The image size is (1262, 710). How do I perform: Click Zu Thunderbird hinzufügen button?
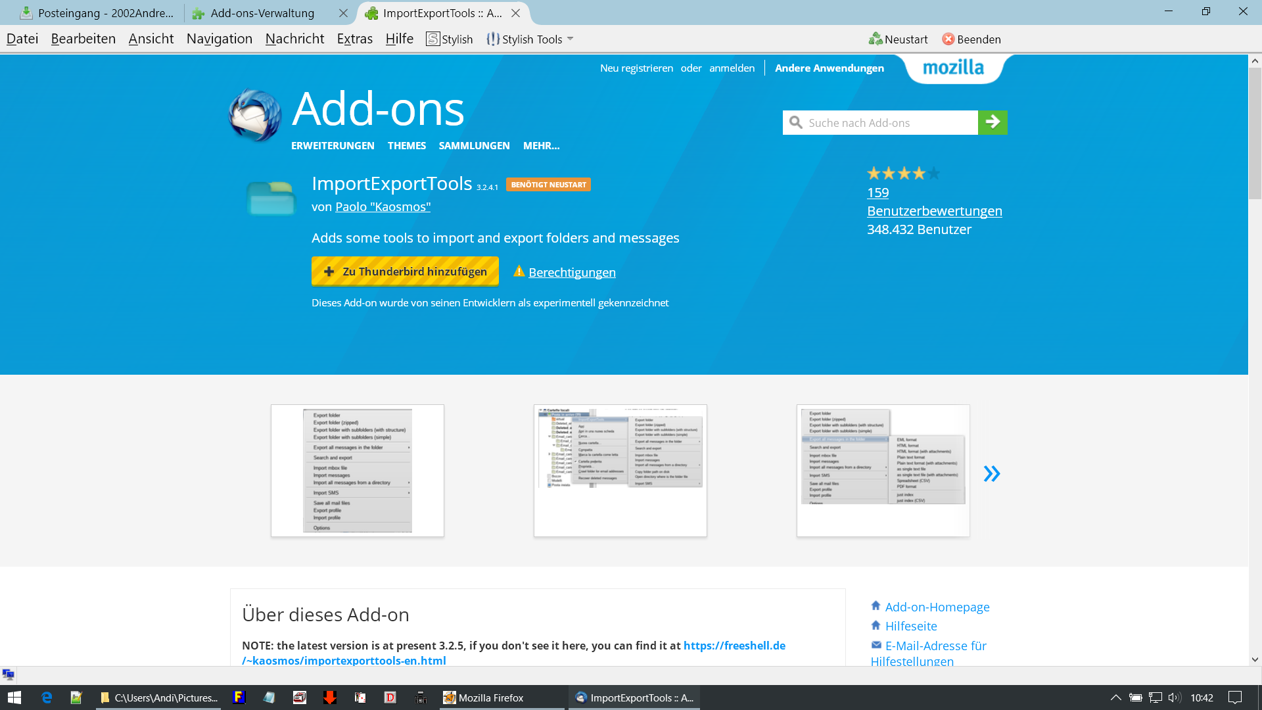point(405,272)
